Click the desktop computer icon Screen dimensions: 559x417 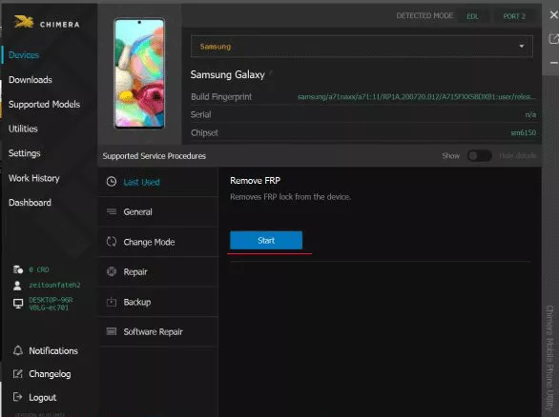18,304
